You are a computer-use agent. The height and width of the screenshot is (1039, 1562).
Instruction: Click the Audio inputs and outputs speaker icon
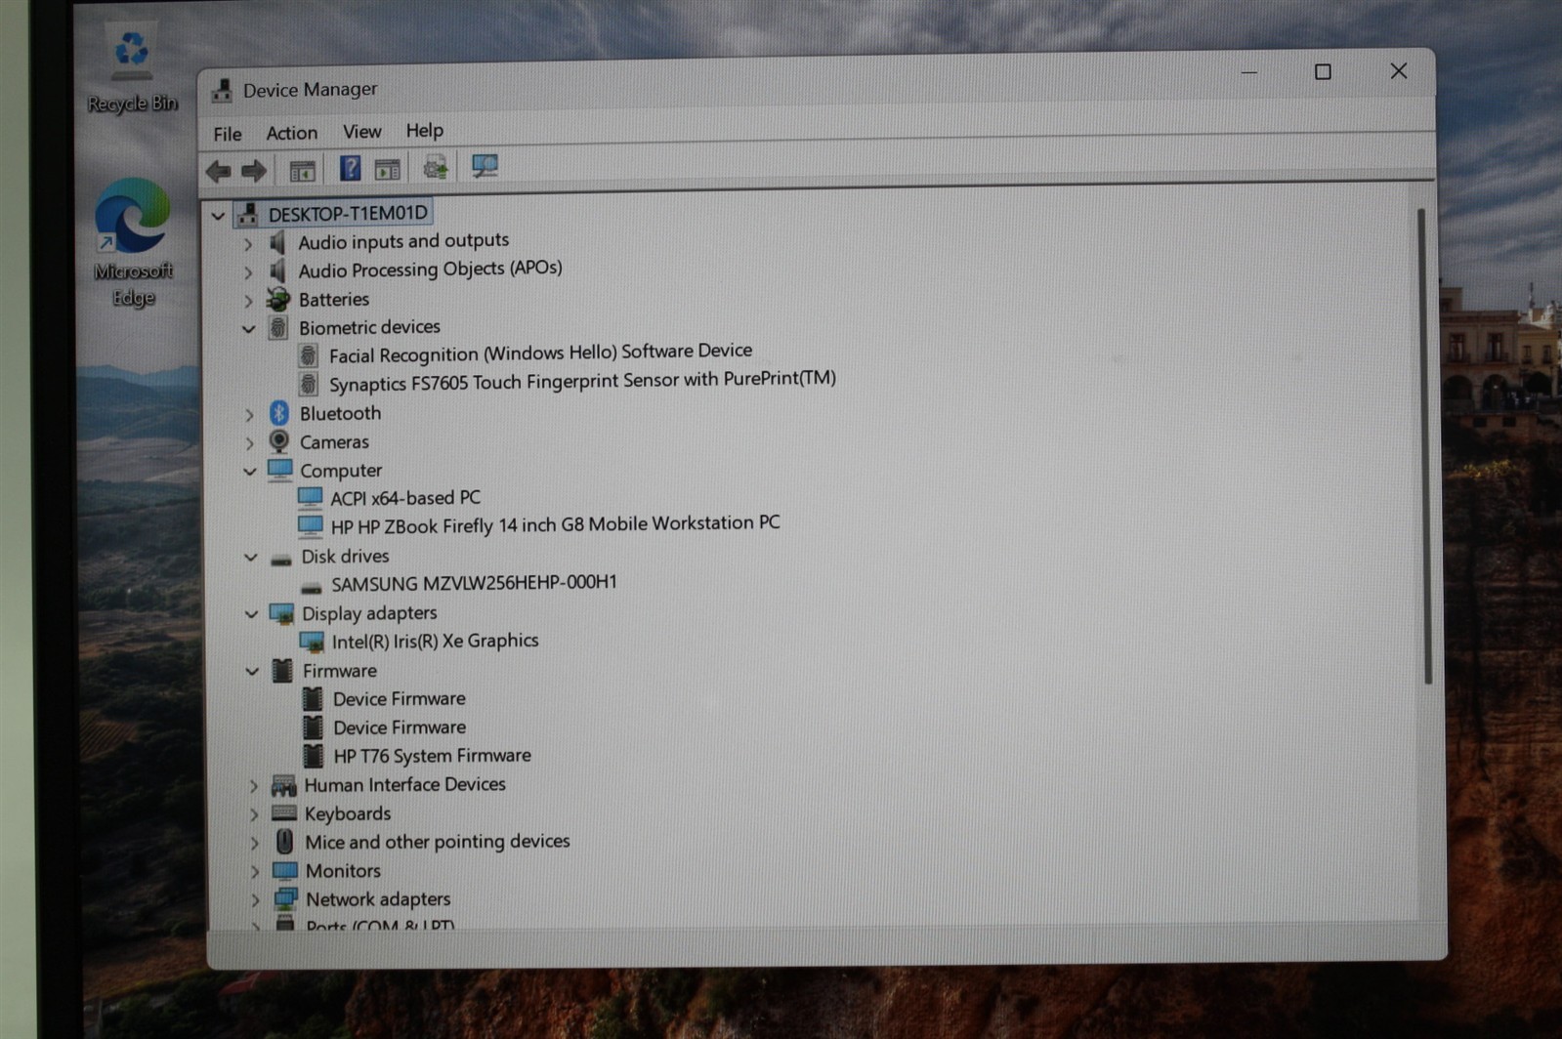click(277, 241)
